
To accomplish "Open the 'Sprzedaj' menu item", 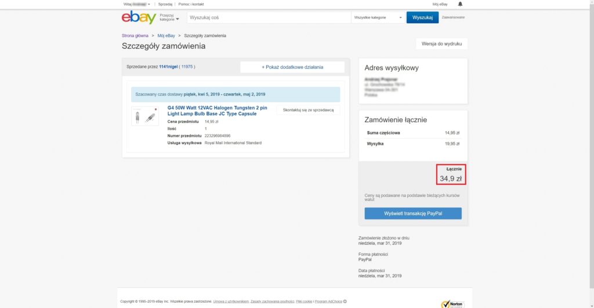I will 165,4.
